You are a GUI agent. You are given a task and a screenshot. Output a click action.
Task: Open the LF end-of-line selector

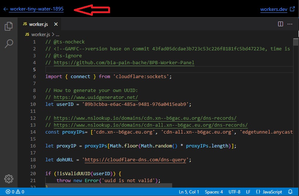pos(248,192)
